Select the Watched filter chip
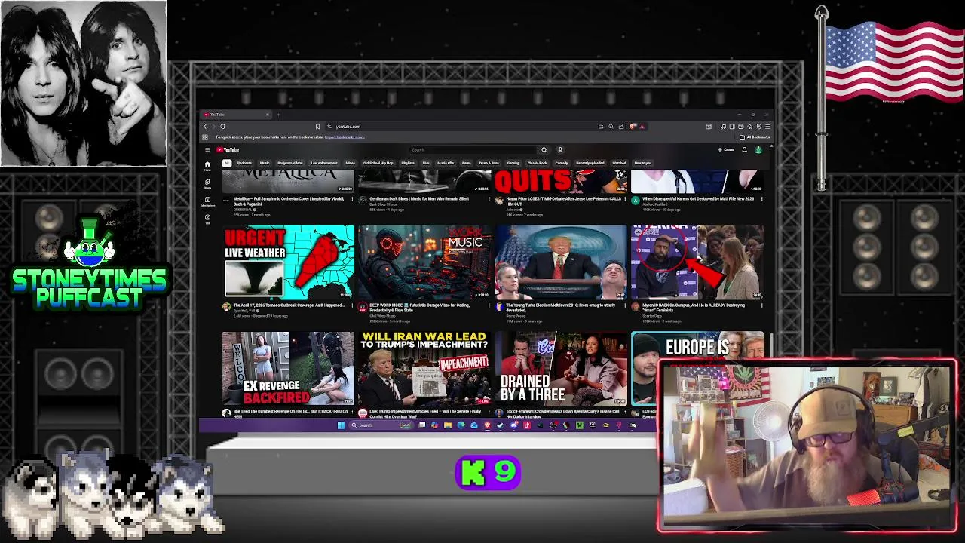This screenshot has height=543, width=965. pos(619,163)
